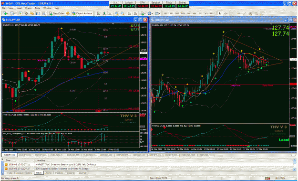Open the Charts menu
The height and width of the screenshot is (181, 298).
coord(28,9)
